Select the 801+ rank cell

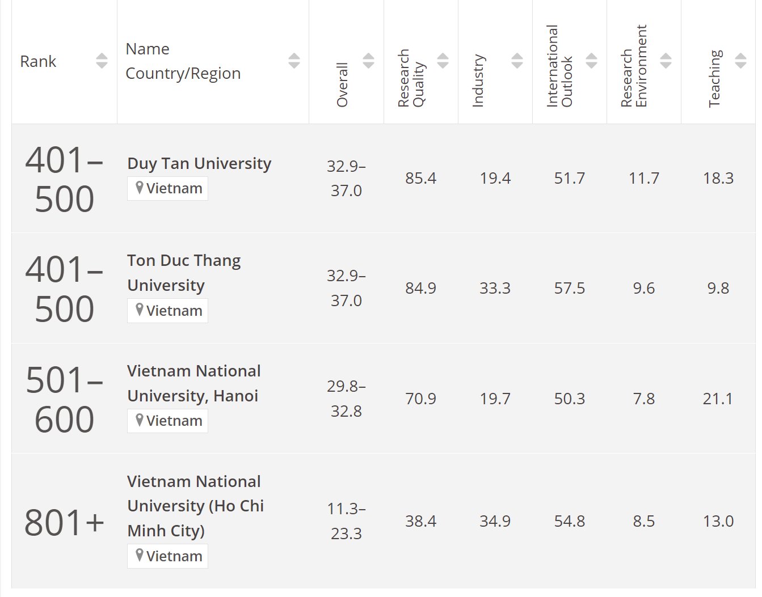pyautogui.click(x=64, y=522)
